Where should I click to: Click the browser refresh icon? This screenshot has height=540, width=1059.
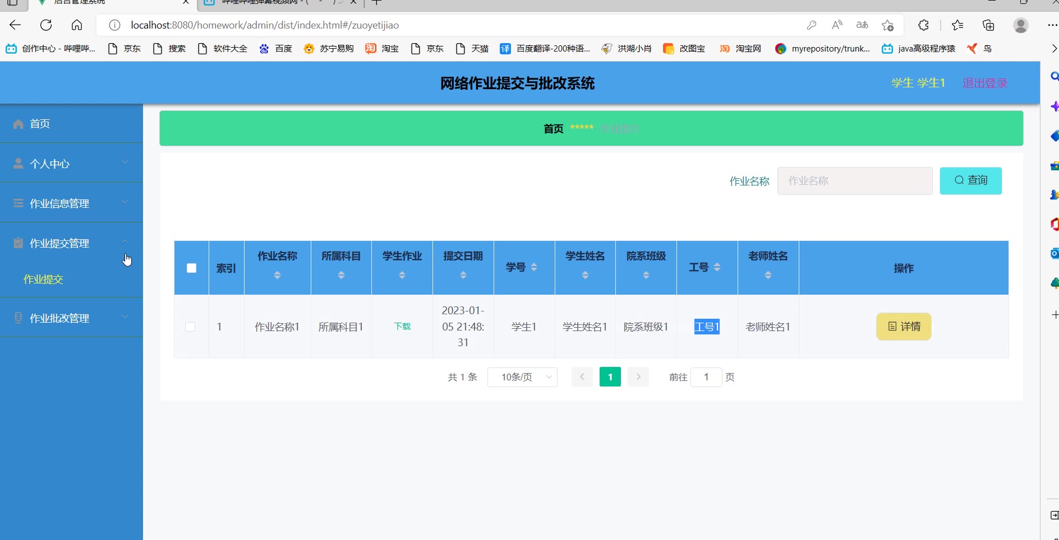pos(46,25)
